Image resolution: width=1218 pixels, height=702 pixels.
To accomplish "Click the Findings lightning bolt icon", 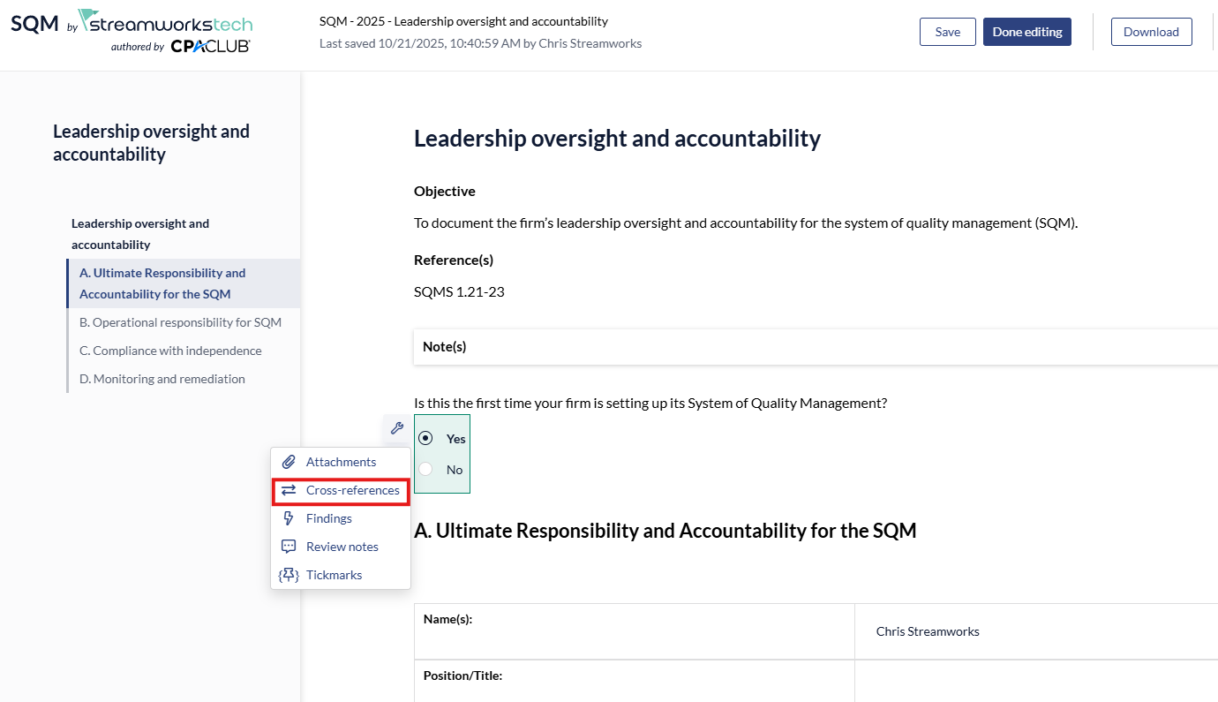I will (x=289, y=518).
